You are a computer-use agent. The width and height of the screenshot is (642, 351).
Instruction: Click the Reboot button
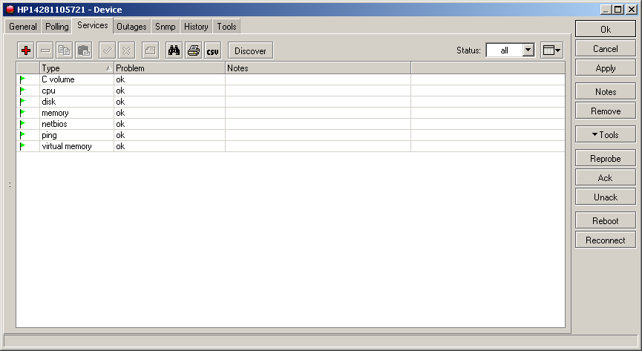click(x=605, y=220)
